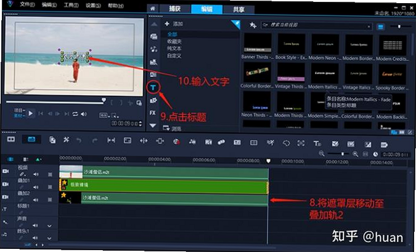Click the video track camera icon
This screenshot has width=416, height=252.
pos(6,171)
